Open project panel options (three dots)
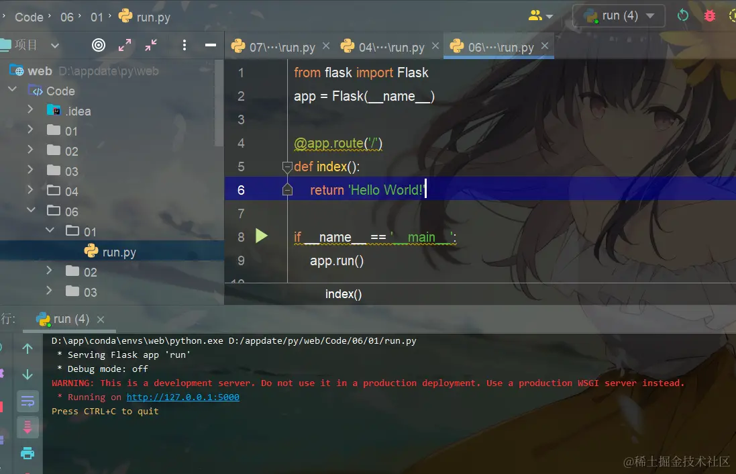This screenshot has width=736, height=474. coord(185,45)
